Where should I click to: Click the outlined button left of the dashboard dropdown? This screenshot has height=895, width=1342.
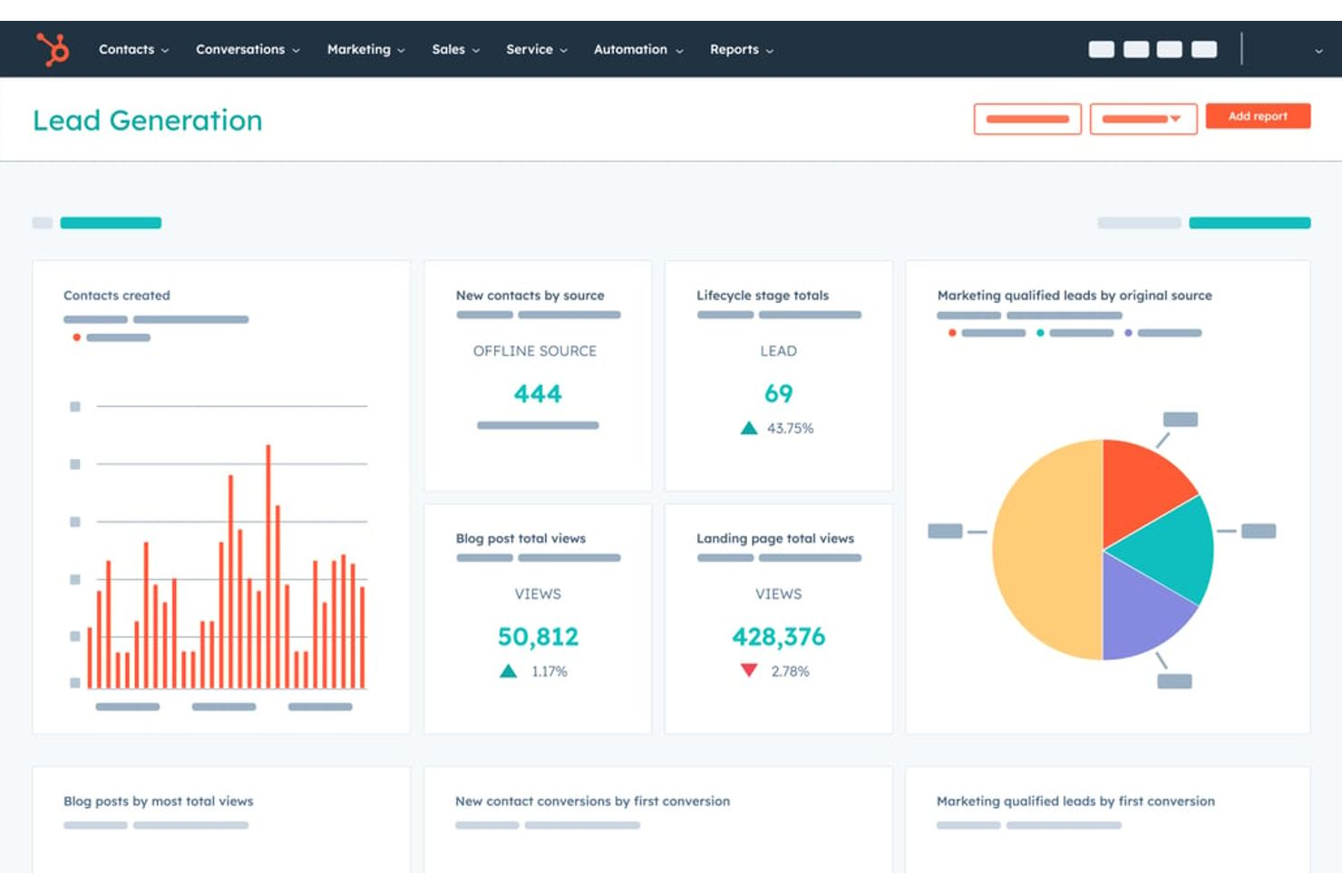[x=1026, y=119]
